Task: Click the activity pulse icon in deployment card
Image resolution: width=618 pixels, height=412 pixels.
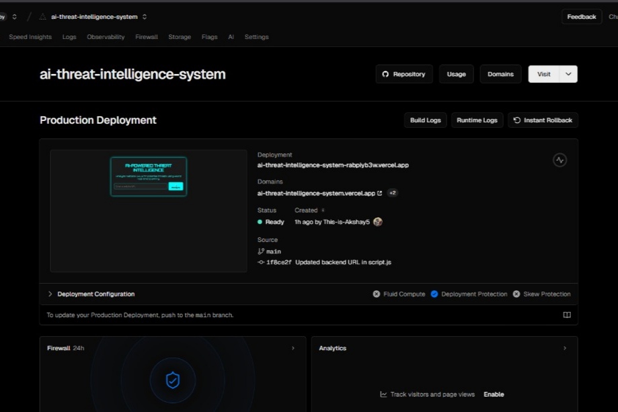Action: tap(559, 160)
